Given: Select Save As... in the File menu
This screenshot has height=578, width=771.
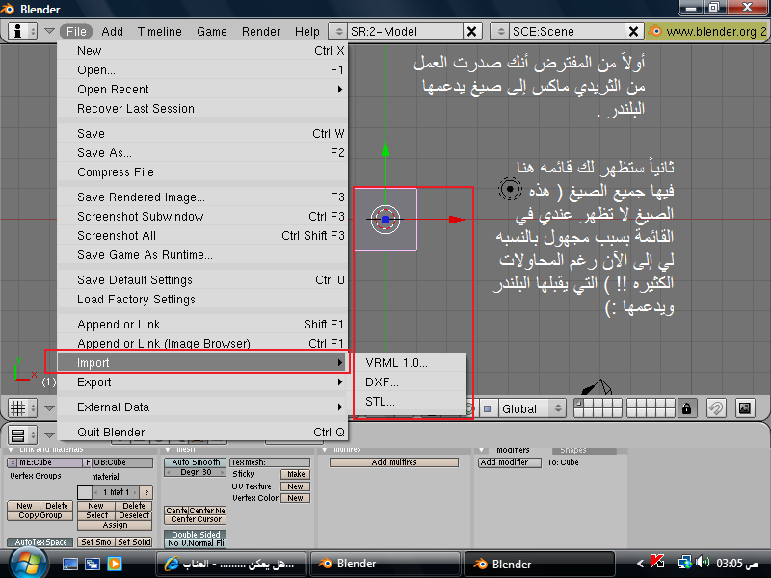Looking at the screenshot, I should (203, 153).
